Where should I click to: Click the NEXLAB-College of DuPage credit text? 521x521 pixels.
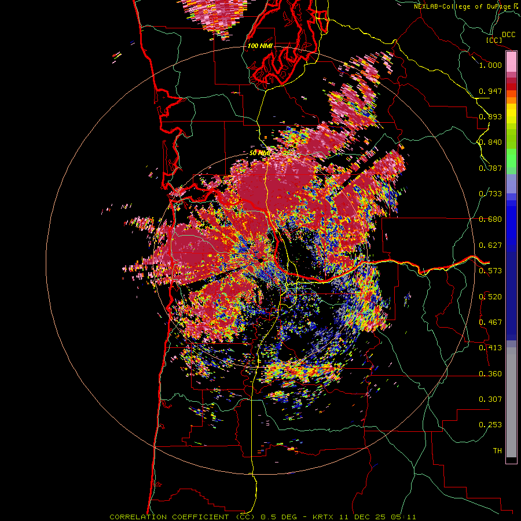(463, 6)
